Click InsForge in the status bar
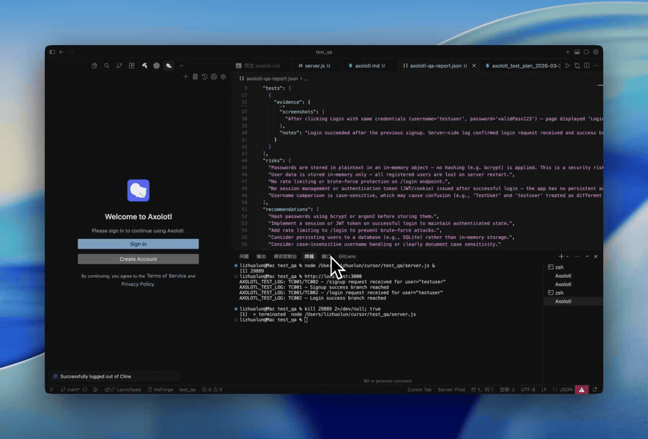648x439 pixels. pos(161,390)
